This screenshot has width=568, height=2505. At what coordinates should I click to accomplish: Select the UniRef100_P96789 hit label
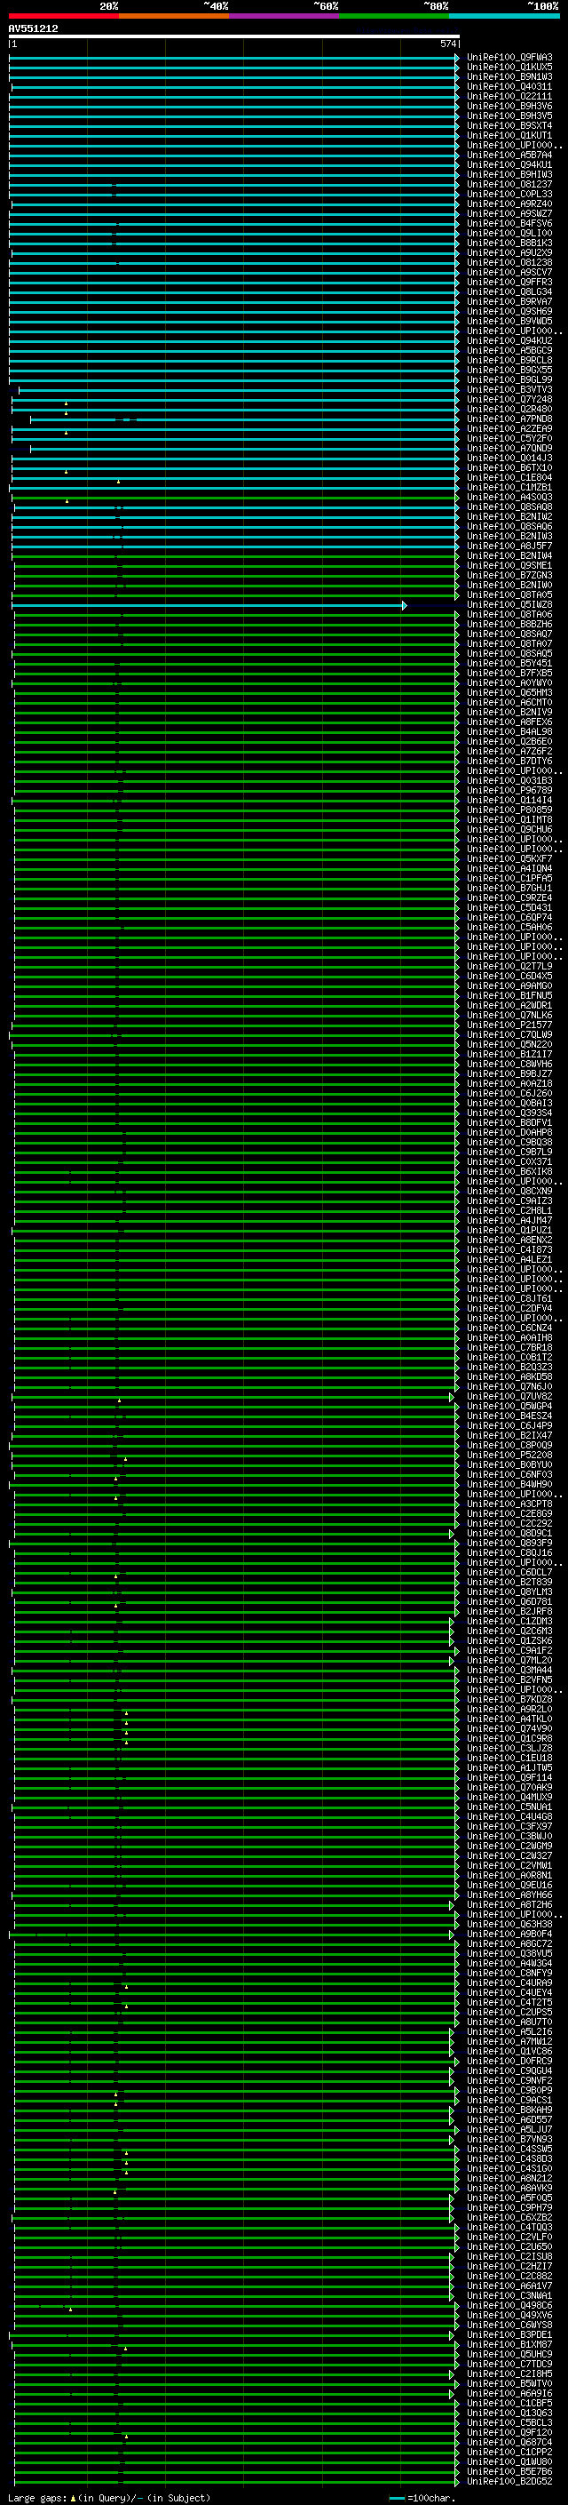[x=509, y=791]
